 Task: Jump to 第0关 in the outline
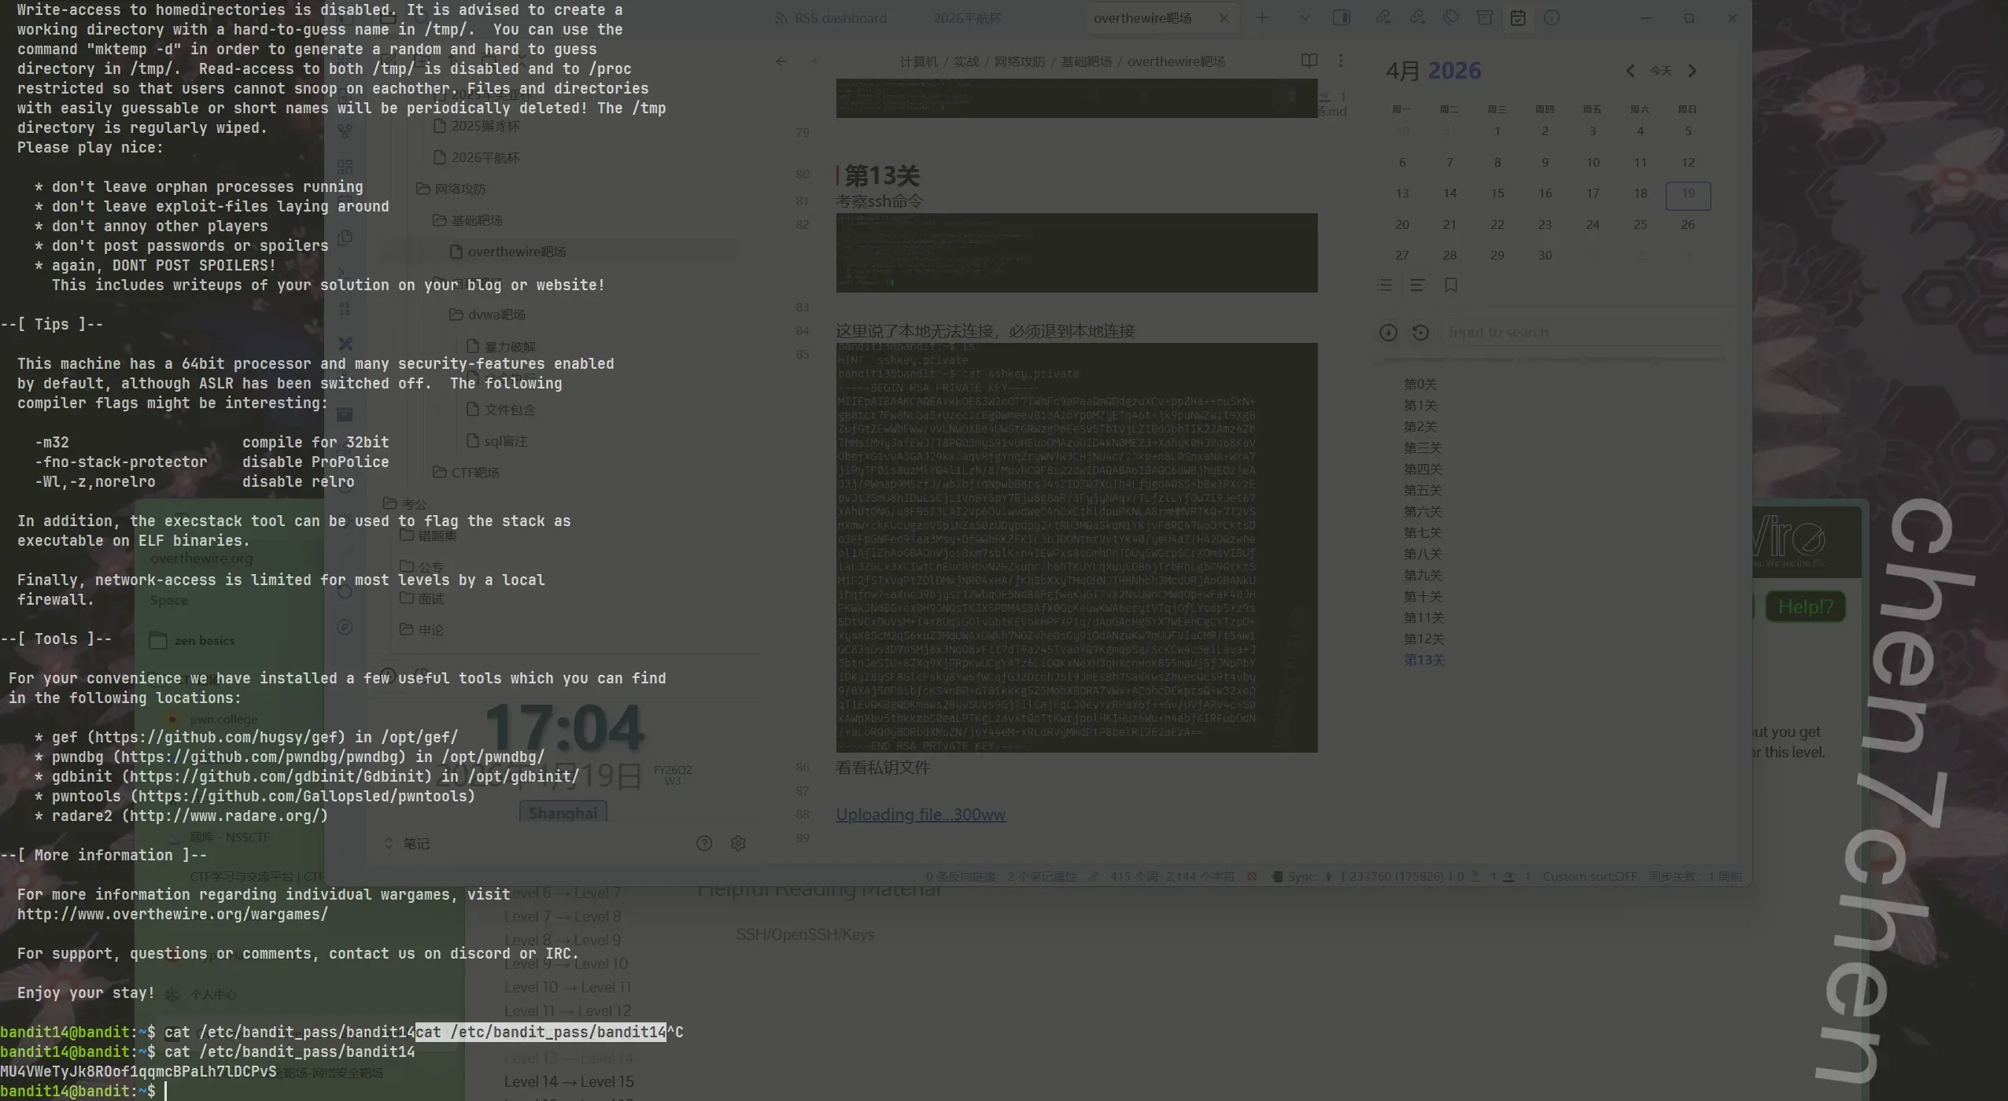(1420, 385)
